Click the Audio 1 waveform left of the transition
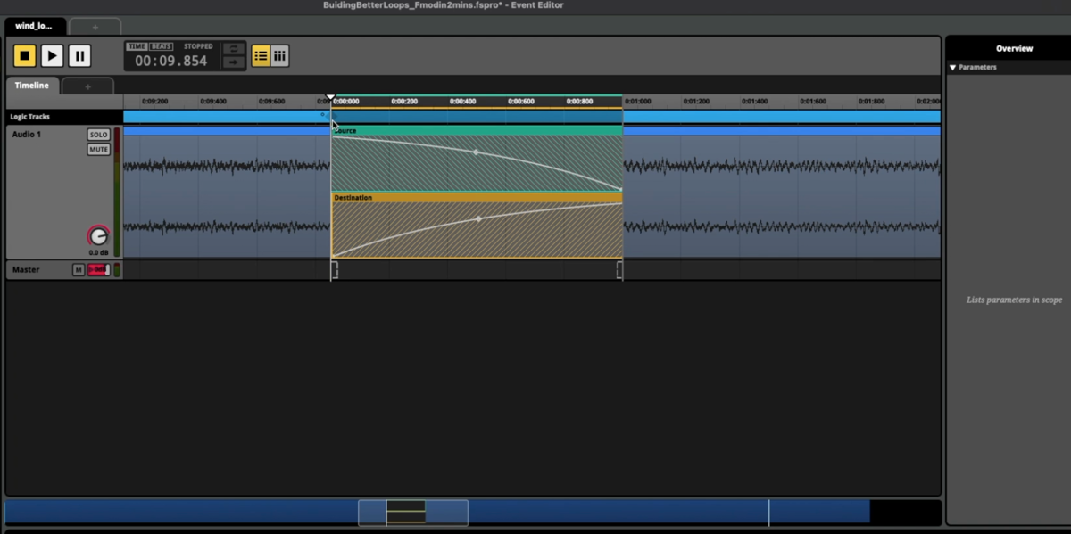Image resolution: width=1071 pixels, height=534 pixels. (x=227, y=196)
